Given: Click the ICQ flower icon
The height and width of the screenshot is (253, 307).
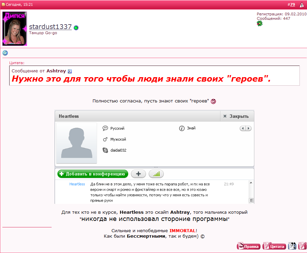Looking at the screenshot, I should [x=259, y=24].
